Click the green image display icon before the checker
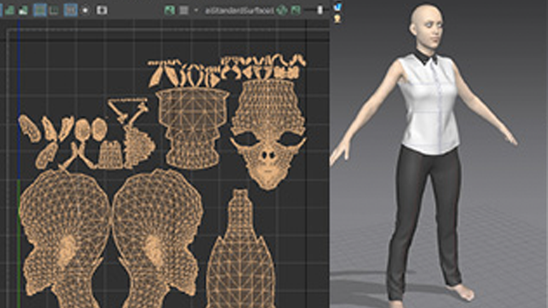 (x=169, y=10)
